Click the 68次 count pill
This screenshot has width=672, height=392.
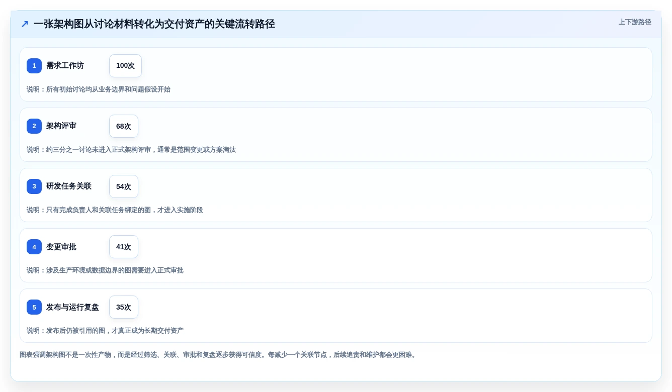pyautogui.click(x=124, y=126)
